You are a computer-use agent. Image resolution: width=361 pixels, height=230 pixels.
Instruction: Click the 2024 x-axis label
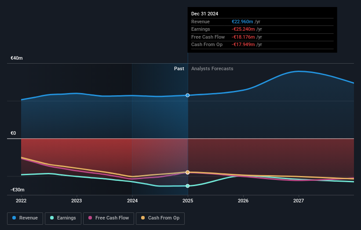click(x=132, y=201)
